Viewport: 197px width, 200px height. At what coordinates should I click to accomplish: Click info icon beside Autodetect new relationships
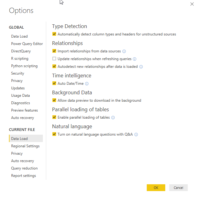point(141,67)
